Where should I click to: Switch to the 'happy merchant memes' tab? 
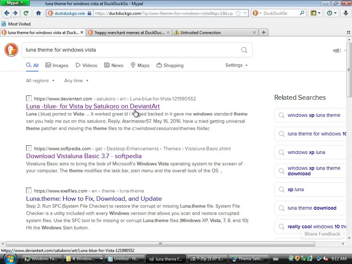129,33
